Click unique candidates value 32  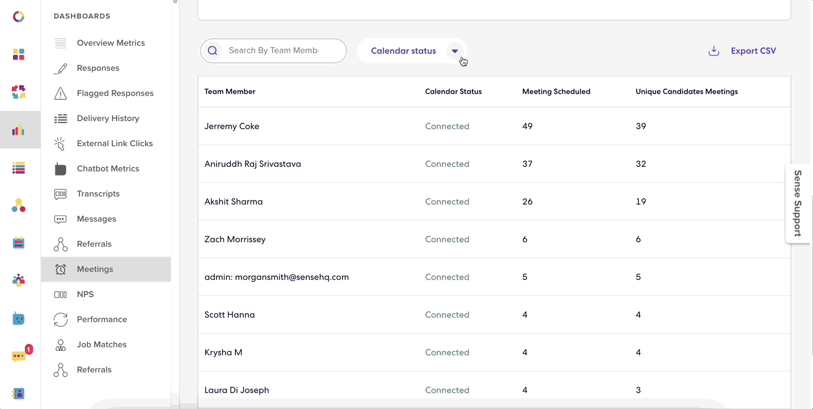pos(641,164)
